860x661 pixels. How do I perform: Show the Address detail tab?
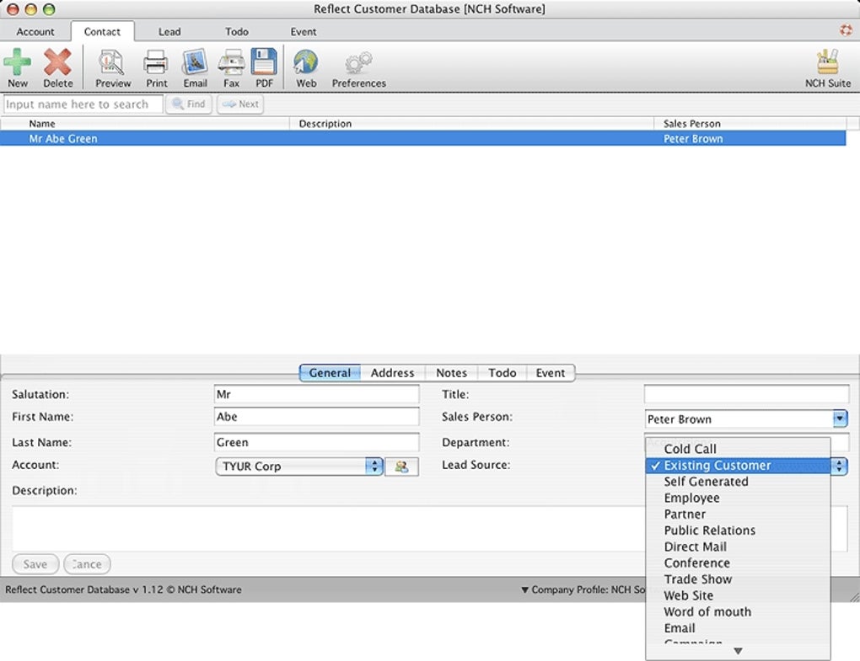tap(392, 373)
